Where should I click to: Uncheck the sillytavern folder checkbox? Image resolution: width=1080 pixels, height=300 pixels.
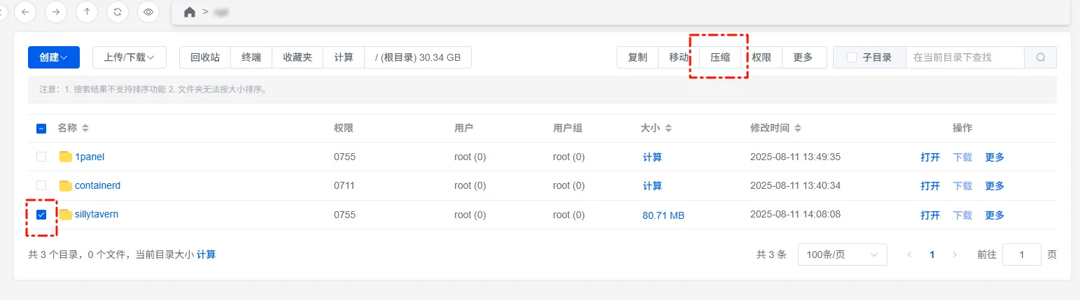(x=41, y=214)
